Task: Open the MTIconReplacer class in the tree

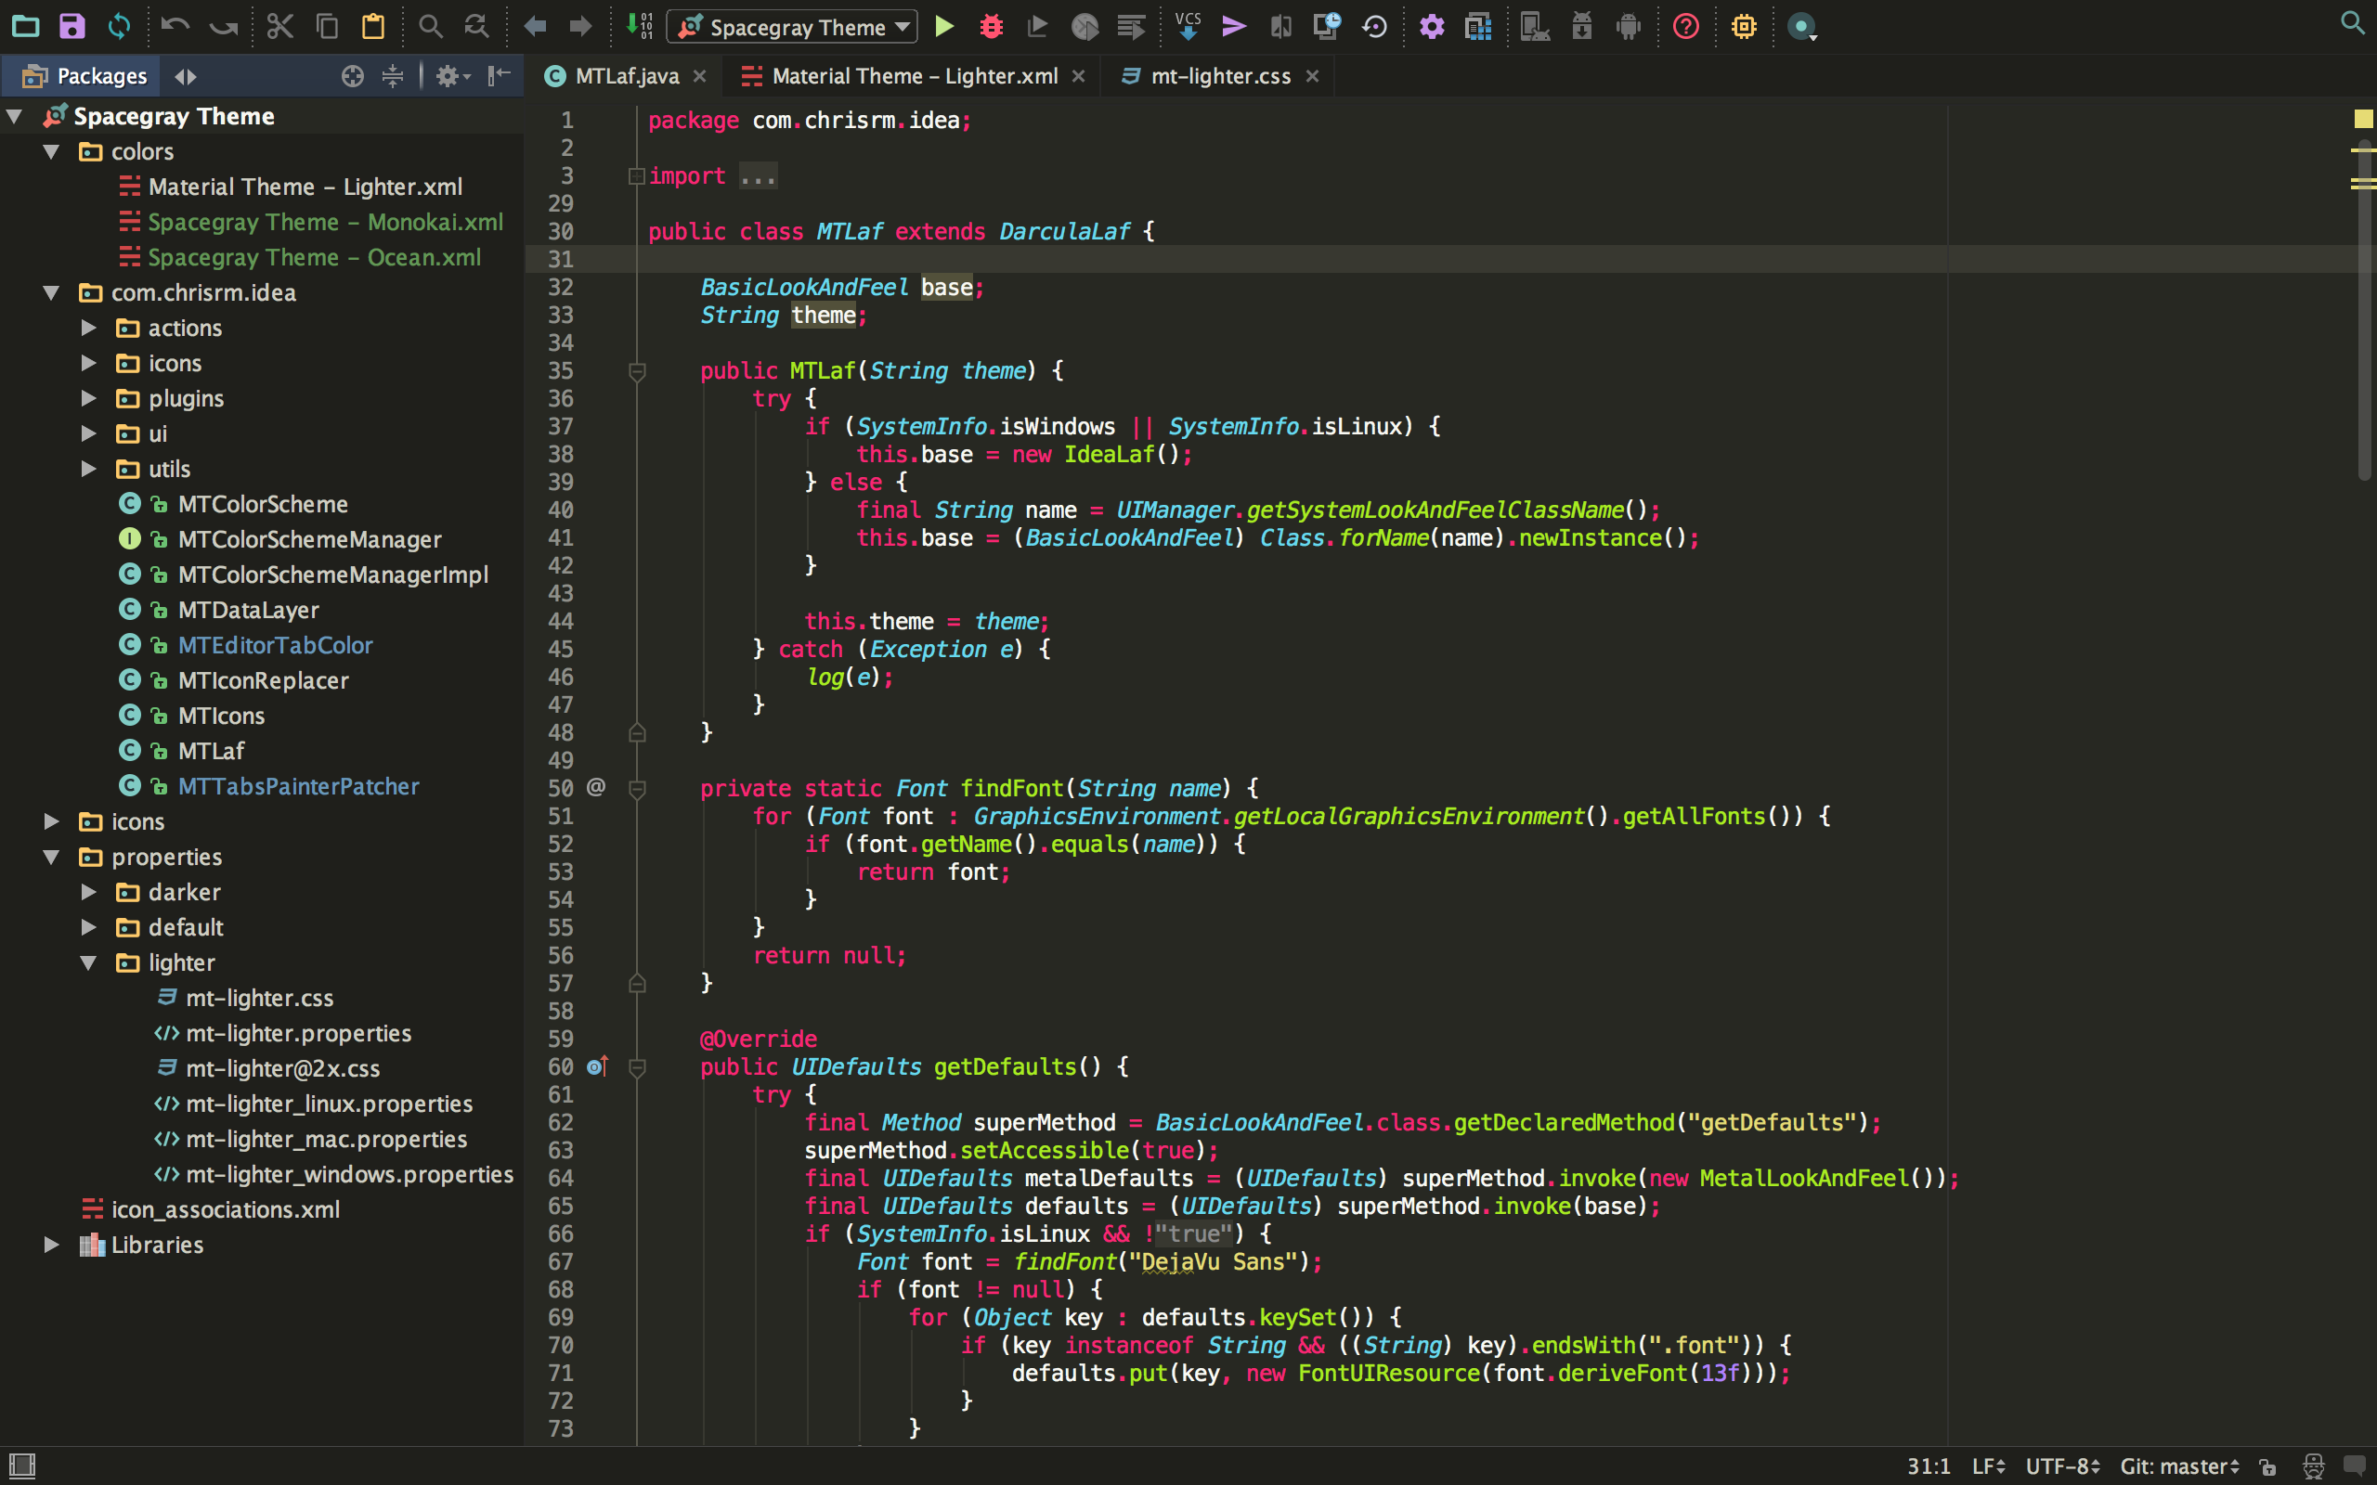Action: [264, 680]
